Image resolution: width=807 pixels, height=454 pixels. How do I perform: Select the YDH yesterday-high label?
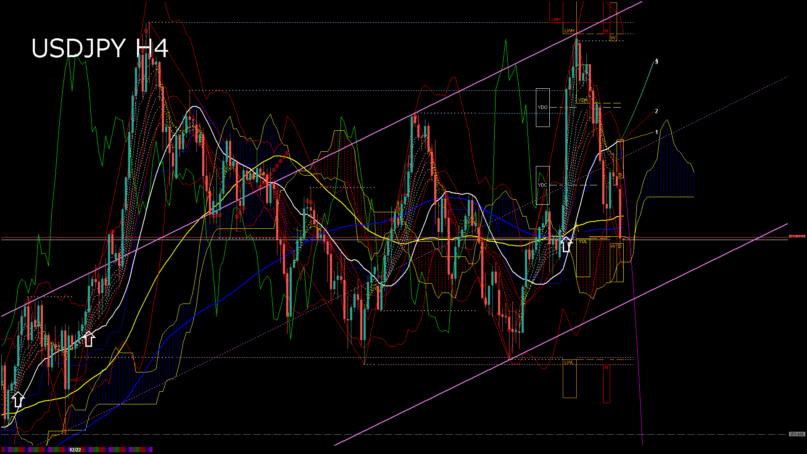click(x=583, y=100)
